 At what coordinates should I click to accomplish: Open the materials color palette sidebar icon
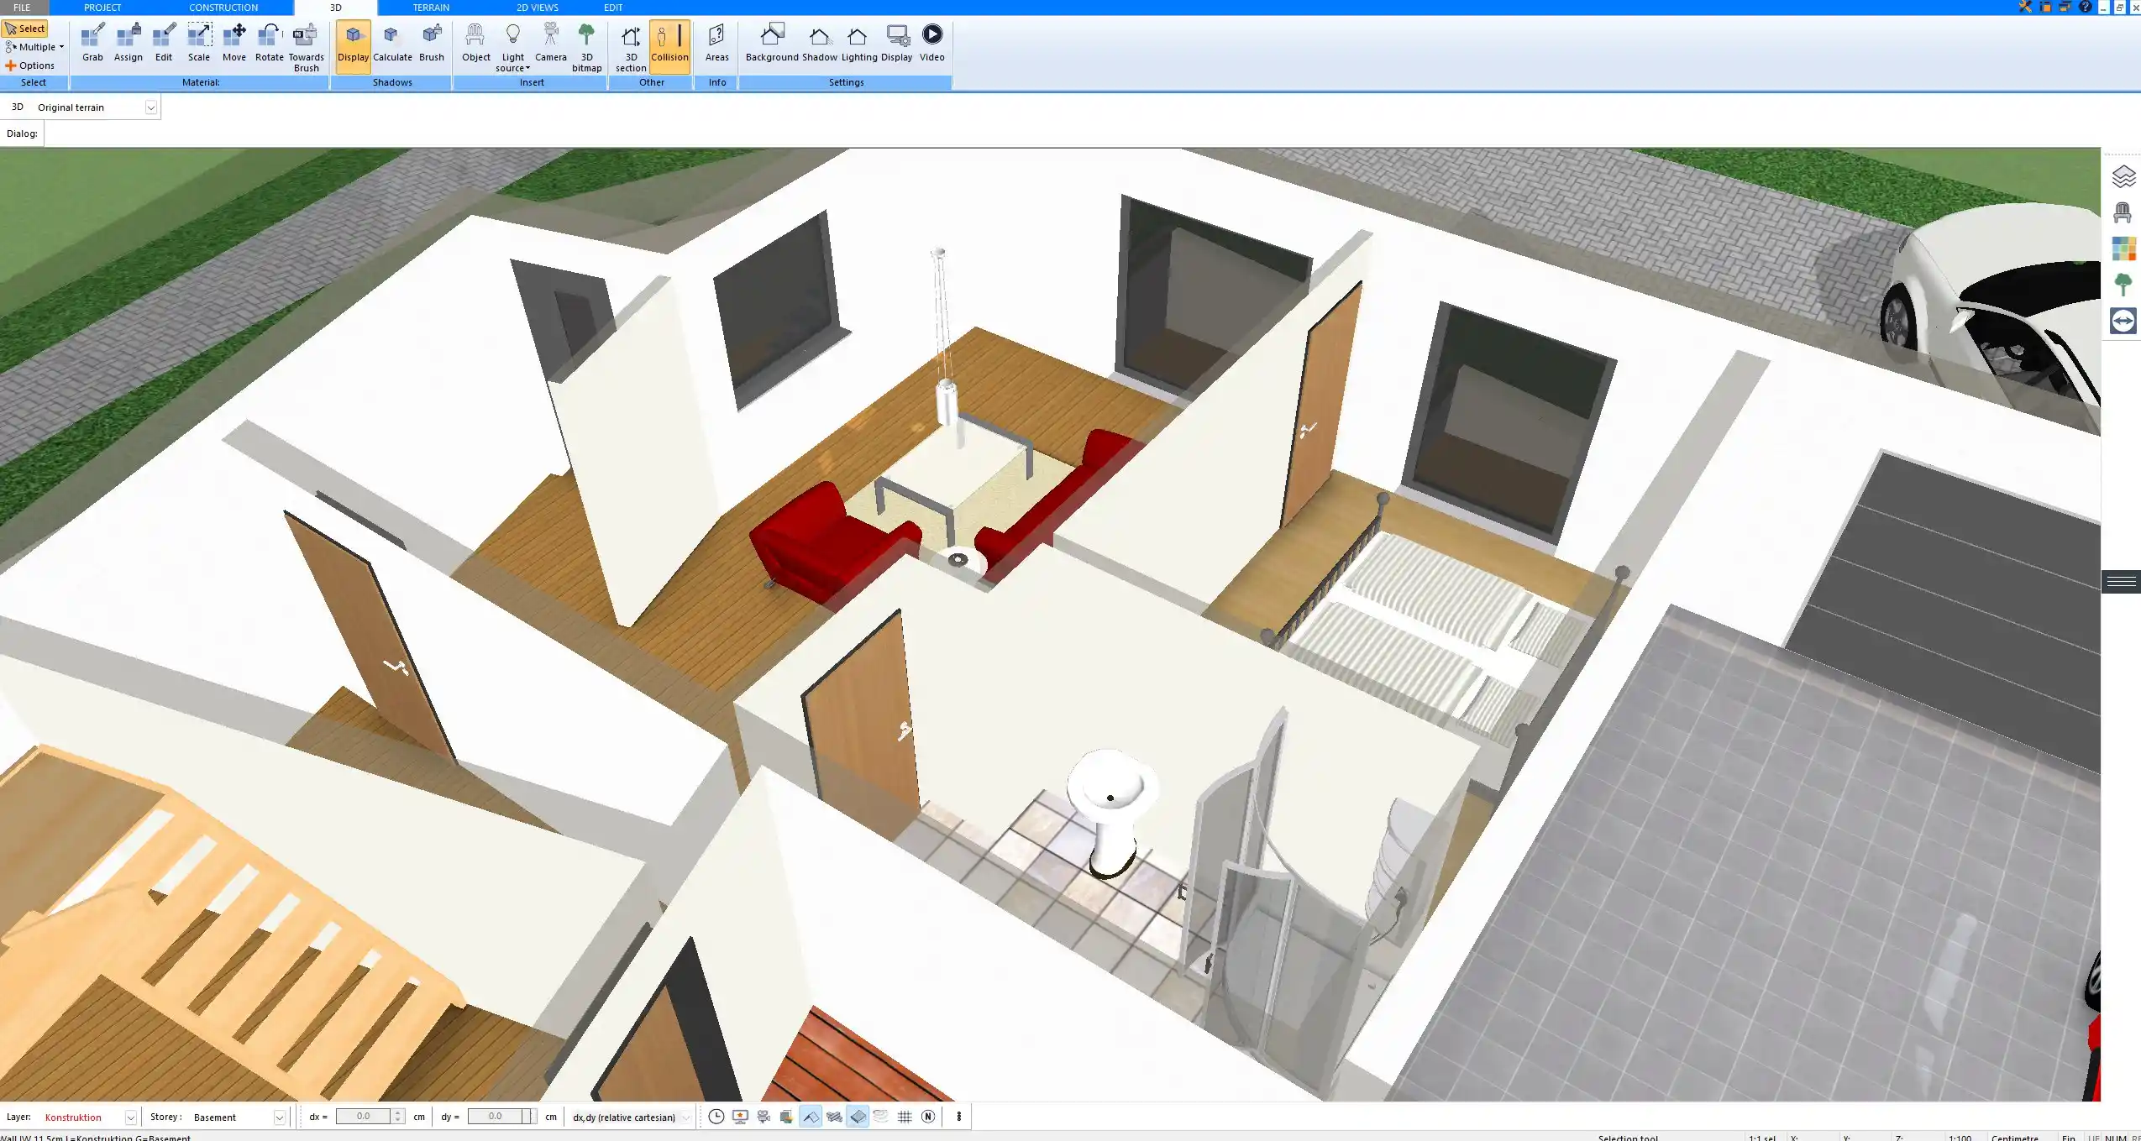coord(2123,249)
